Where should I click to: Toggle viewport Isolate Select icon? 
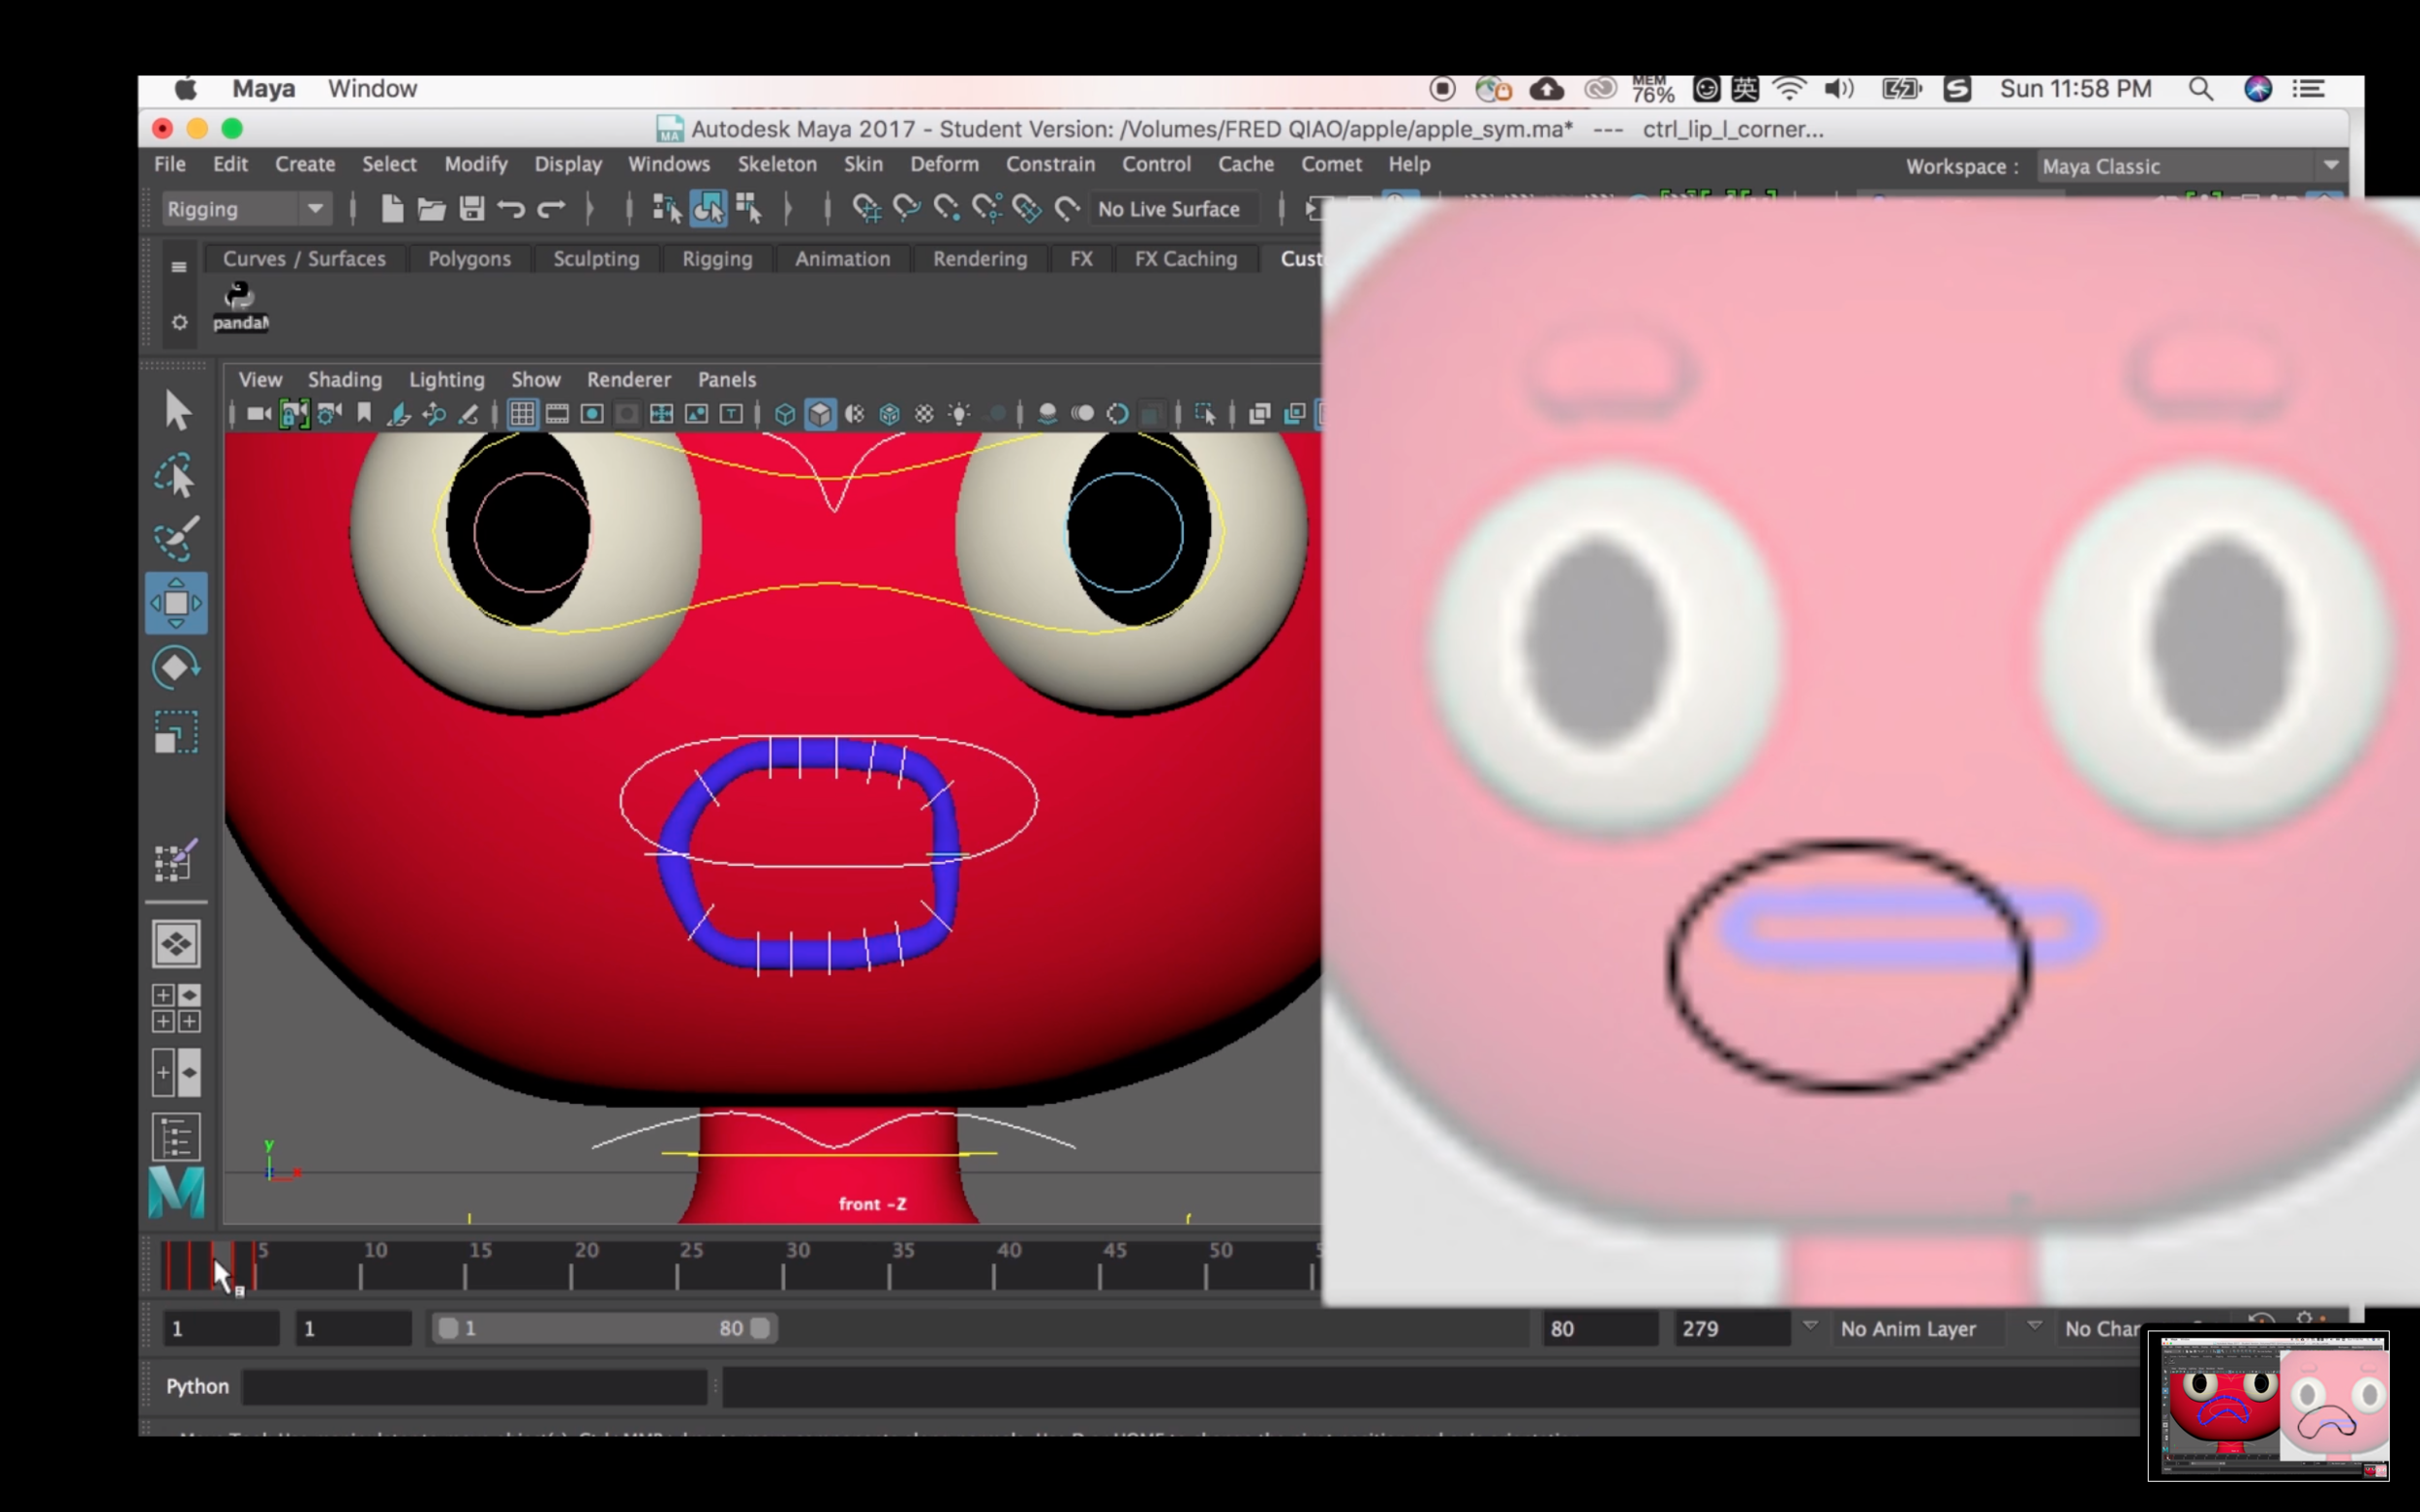tap(1204, 414)
